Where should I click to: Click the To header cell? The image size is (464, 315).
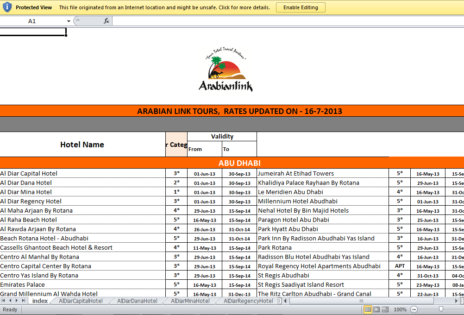tap(239, 149)
